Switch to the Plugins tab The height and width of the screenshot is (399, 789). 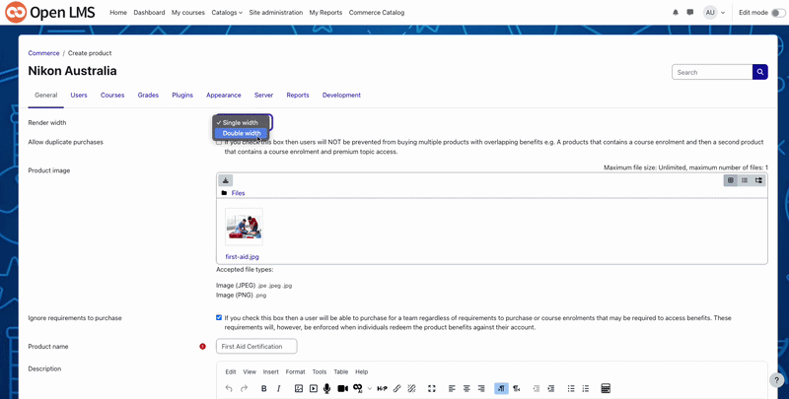(182, 95)
